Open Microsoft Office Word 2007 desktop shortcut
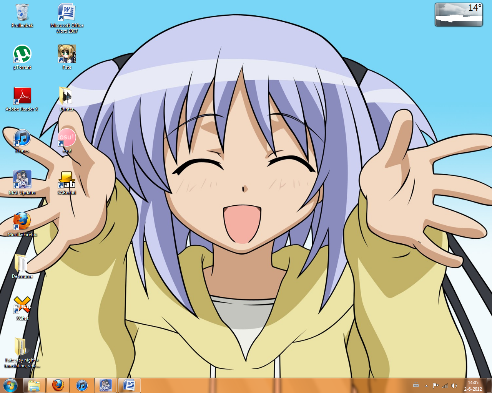 click(67, 18)
